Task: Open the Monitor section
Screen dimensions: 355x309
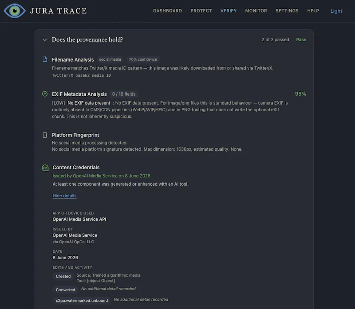Action: click(x=256, y=11)
